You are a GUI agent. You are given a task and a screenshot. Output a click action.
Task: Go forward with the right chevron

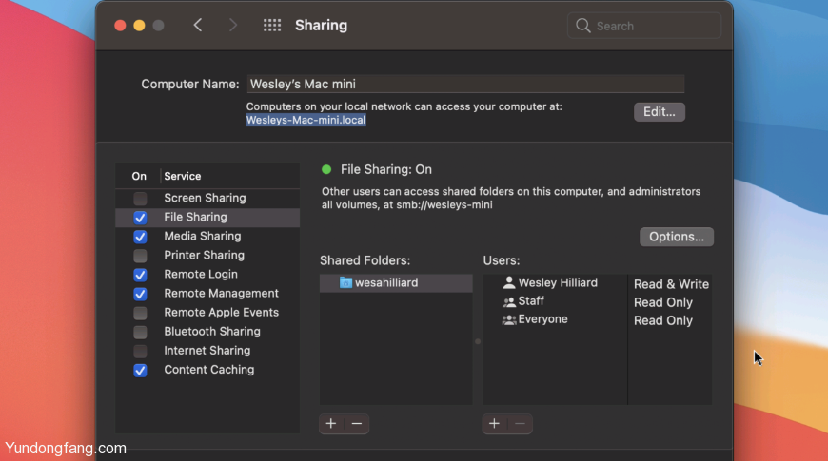233,26
